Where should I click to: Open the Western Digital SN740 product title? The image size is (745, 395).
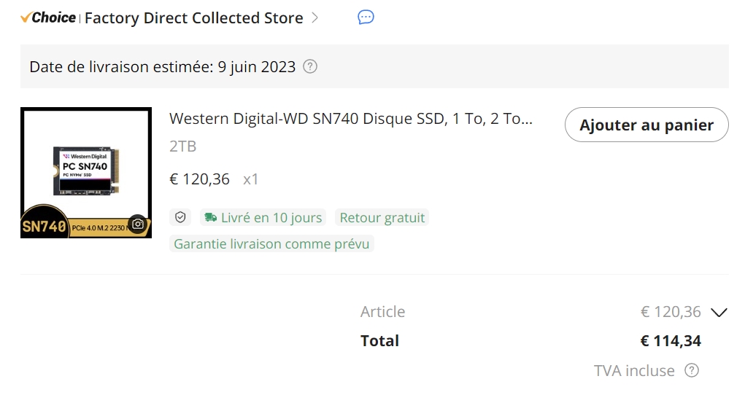coord(351,119)
